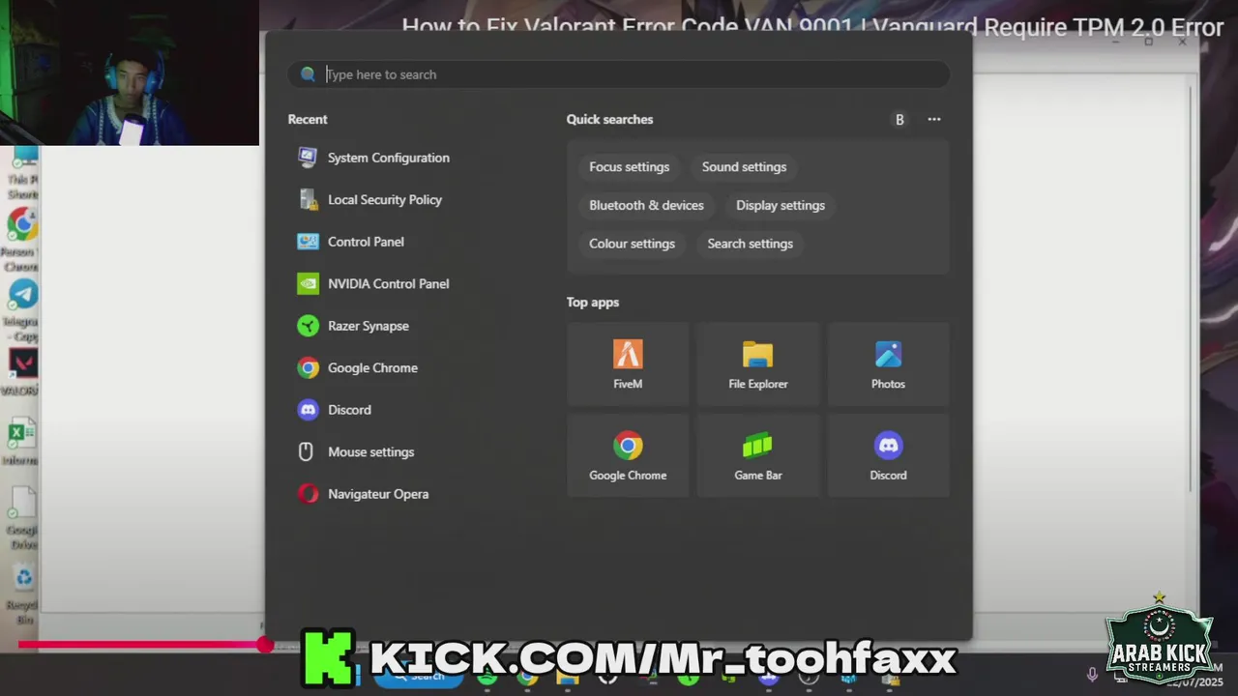This screenshot has height=696, width=1238.
Task: Open System Configuration from recent list
Action: [x=374, y=158]
